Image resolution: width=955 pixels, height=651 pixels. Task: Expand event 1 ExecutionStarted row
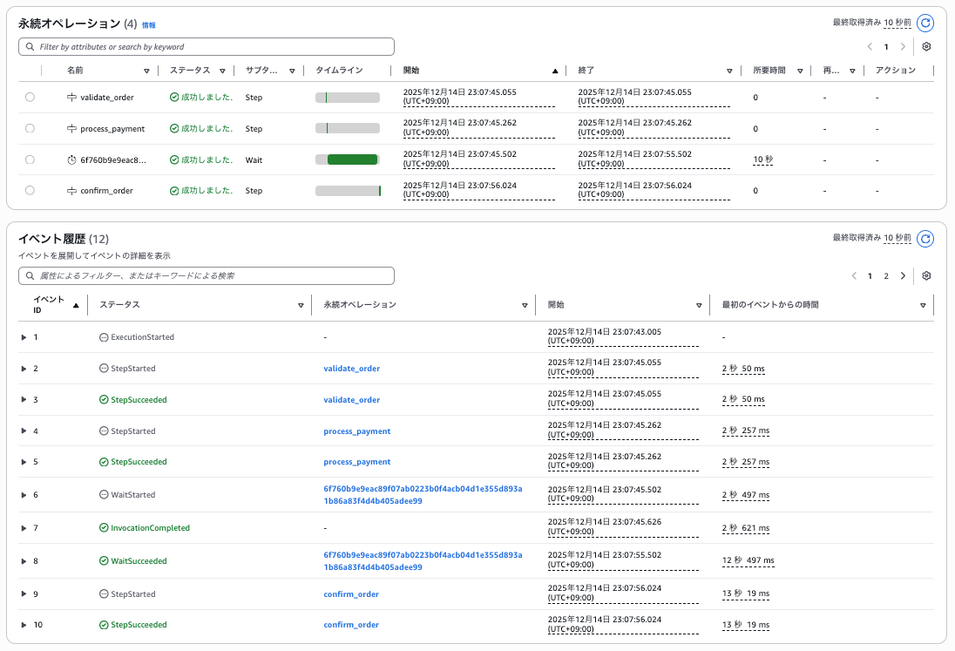pos(24,337)
